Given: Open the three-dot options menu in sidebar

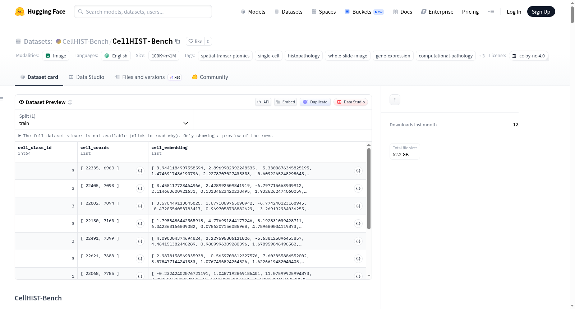Looking at the screenshot, I should pyautogui.click(x=395, y=100).
